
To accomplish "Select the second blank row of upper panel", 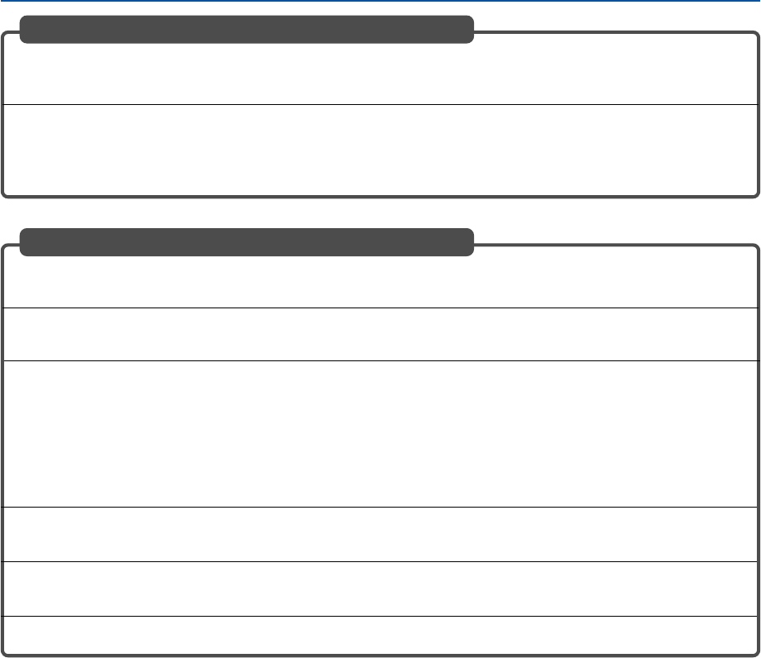I will tap(380, 149).
